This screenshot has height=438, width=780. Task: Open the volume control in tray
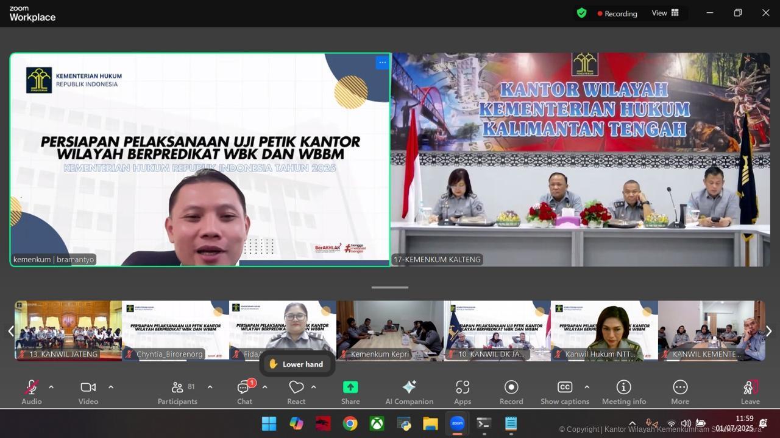(x=686, y=423)
